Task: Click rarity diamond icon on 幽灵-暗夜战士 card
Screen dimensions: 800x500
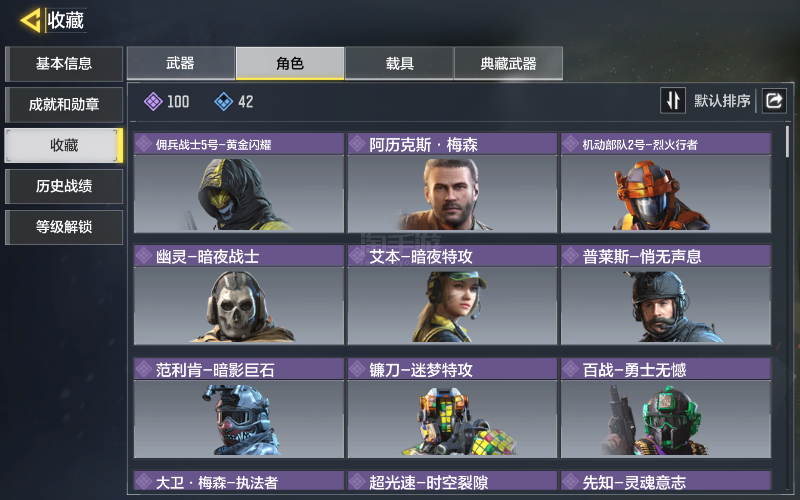Action: 144,256
